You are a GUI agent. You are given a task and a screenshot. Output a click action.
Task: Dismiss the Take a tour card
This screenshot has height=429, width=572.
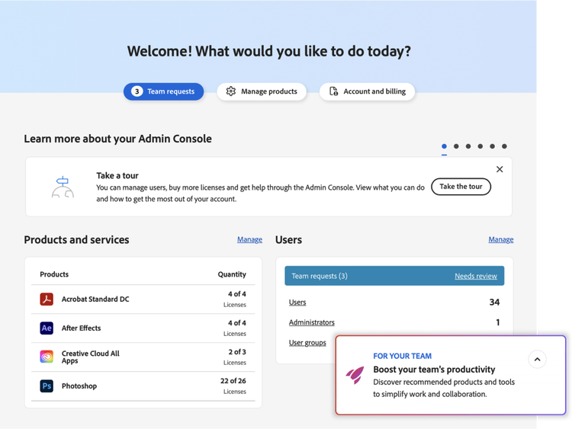tap(500, 169)
